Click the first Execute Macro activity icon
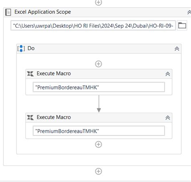The image size is (191, 182). click(30, 74)
